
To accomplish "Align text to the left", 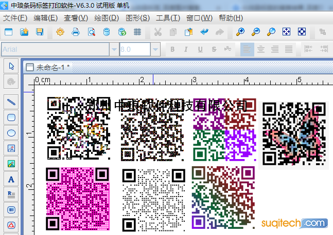I will [x=247, y=49].
